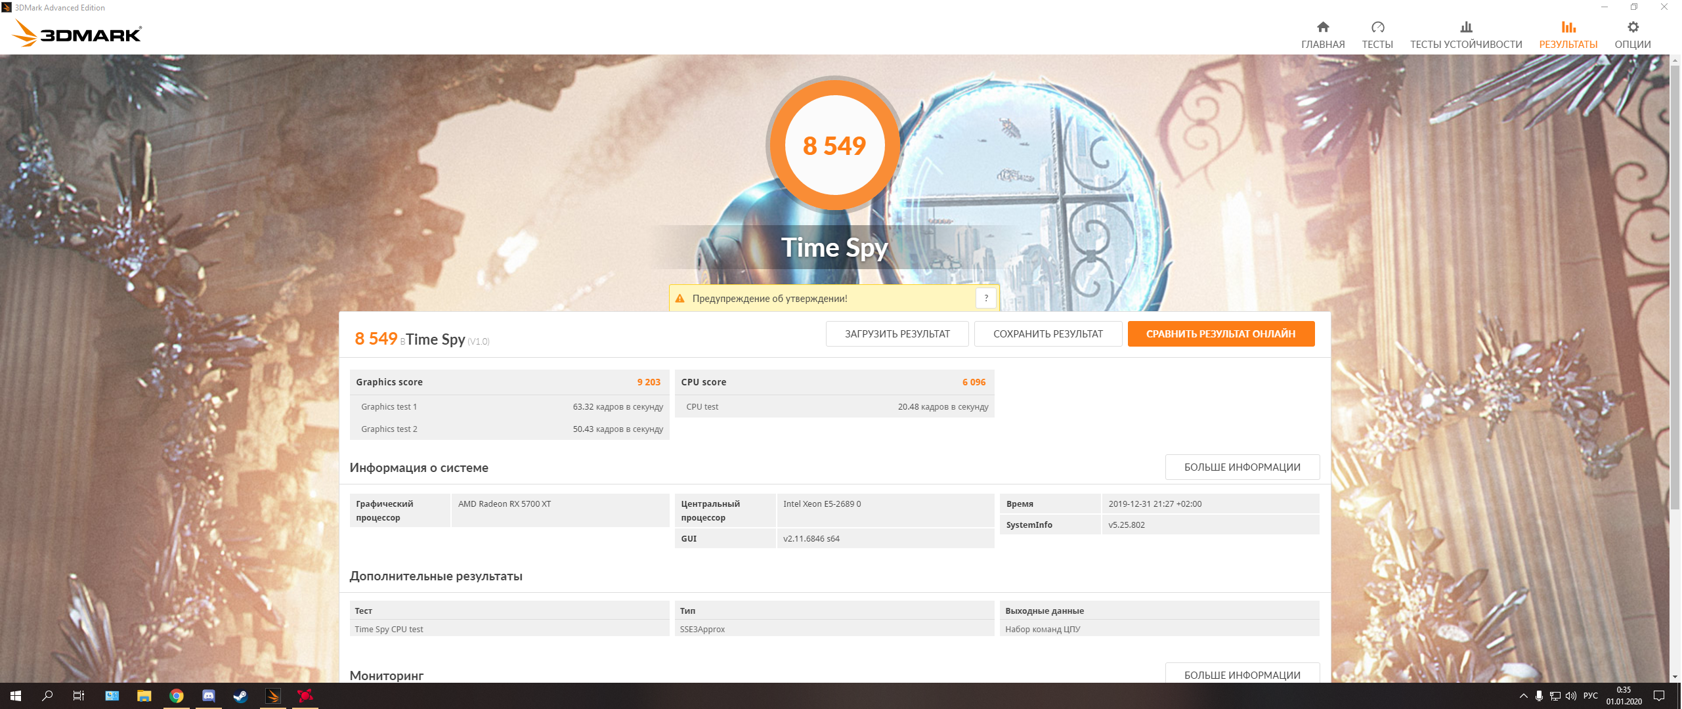
Task: Click the validation warning question mark button
Action: [985, 298]
